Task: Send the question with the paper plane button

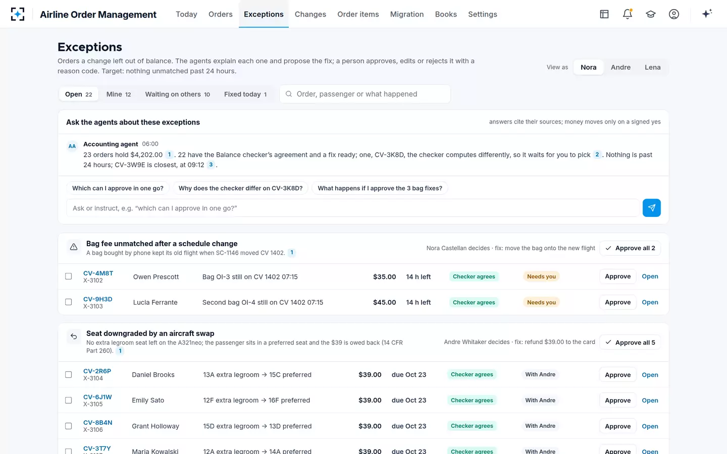Action: click(652, 208)
